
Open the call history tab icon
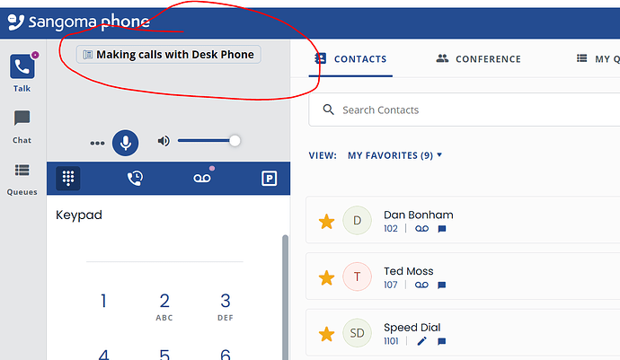click(x=135, y=179)
